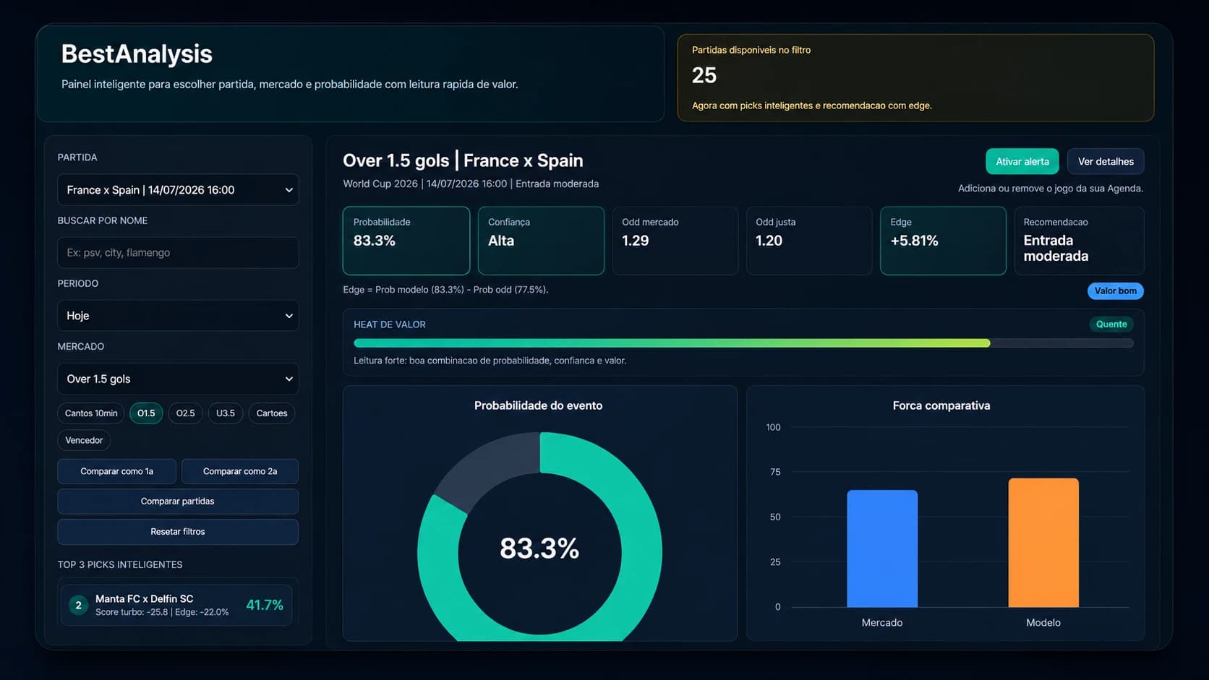This screenshot has width=1209, height=680.
Task: Click the 83.3% donut center value
Action: (x=539, y=548)
